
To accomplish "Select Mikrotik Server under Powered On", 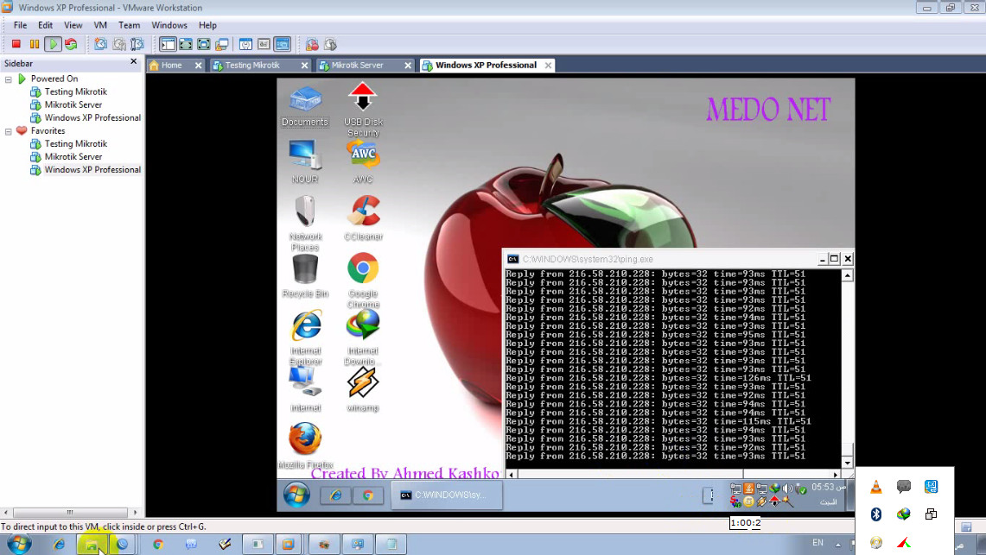I will tap(73, 104).
